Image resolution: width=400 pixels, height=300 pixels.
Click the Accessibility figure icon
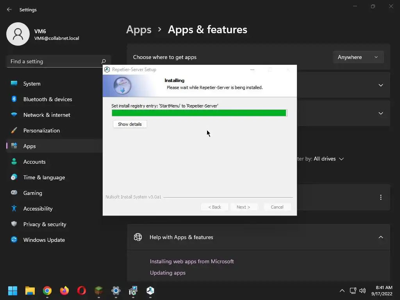pyautogui.click(x=14, y=208)
